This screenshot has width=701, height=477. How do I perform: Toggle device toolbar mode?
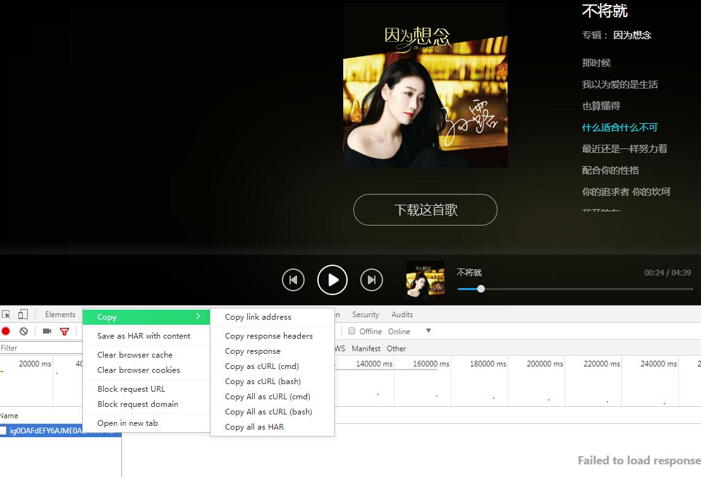coord(23,314)
